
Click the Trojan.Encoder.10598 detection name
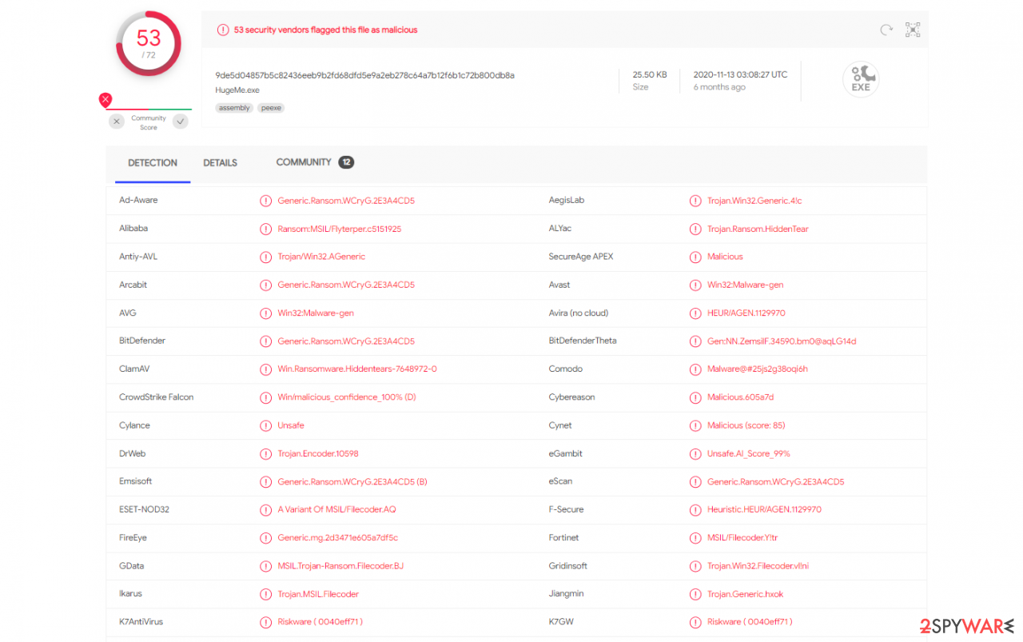pos(318,454)
